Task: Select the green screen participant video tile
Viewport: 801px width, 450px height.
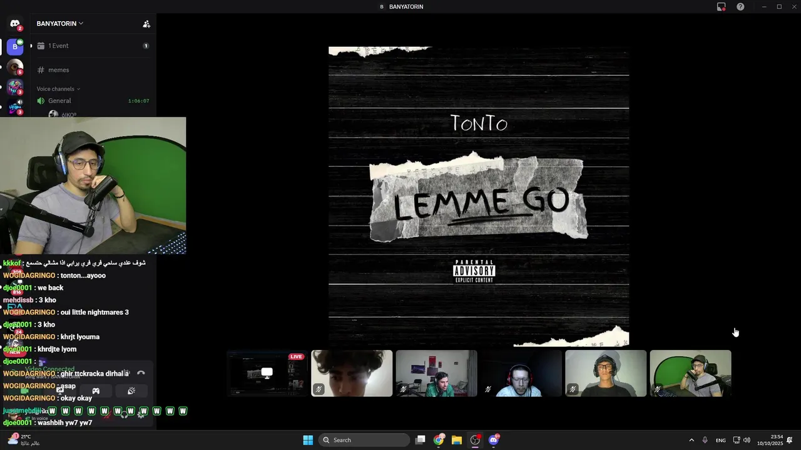Action: pos(690,373)
